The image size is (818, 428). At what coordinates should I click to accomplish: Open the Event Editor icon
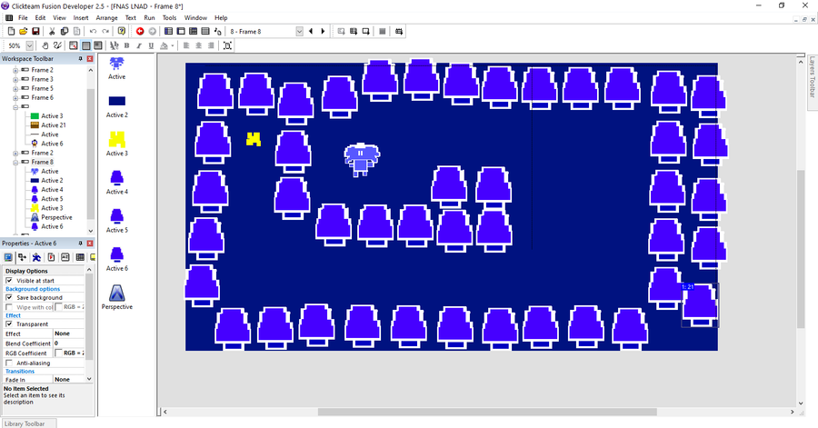[x=193, y=31]
